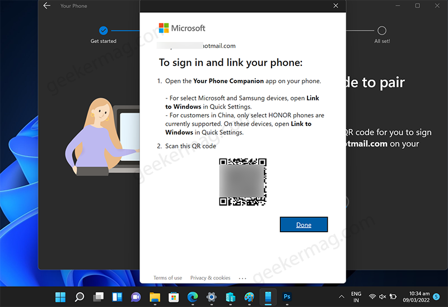Click 'Your Phone Companion' bold text

[228, 81]
